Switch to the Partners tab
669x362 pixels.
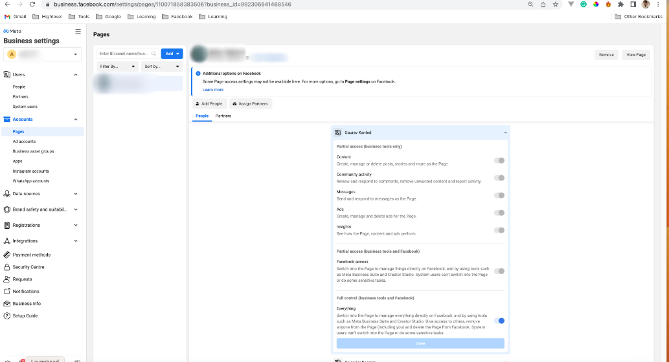tap(223, 116)
